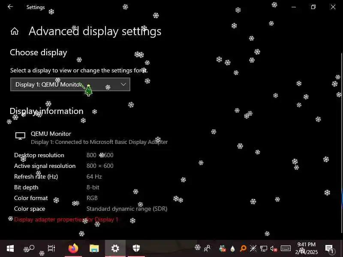The height and width of the screenshot is (257, 343).
Task: Open the touch keyboard tray icon
Action: (286, 248)
